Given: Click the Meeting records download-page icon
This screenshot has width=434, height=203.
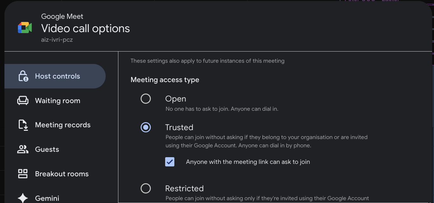Looking at the screenshot, I should (x=23, y=125).
